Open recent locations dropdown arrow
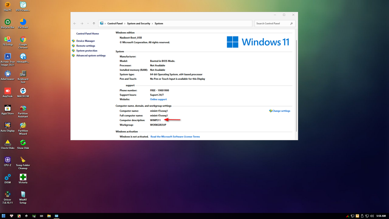This screenshot has height=219, width=389. (x=88, y=23)
